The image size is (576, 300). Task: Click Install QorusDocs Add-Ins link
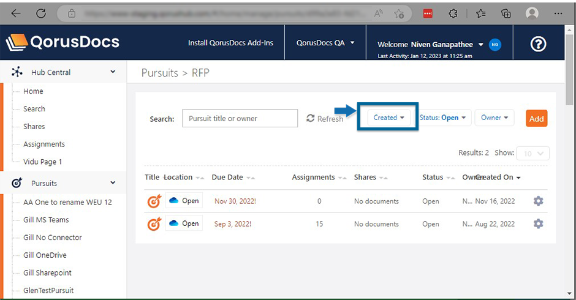coord(230,43)
